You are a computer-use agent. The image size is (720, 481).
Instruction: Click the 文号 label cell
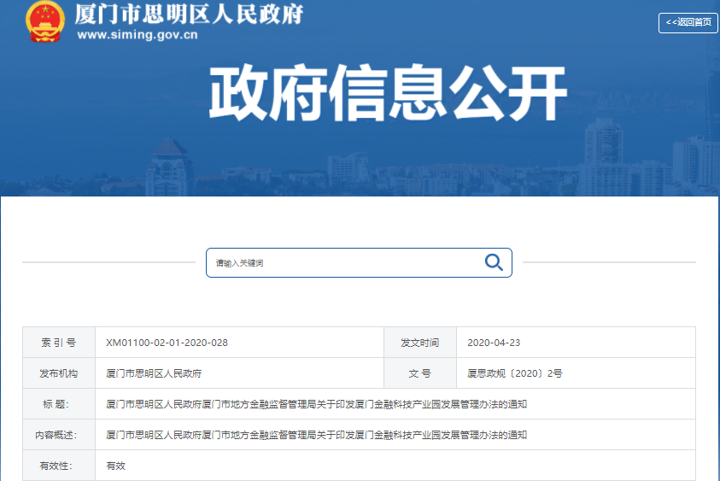pos(419,373)
